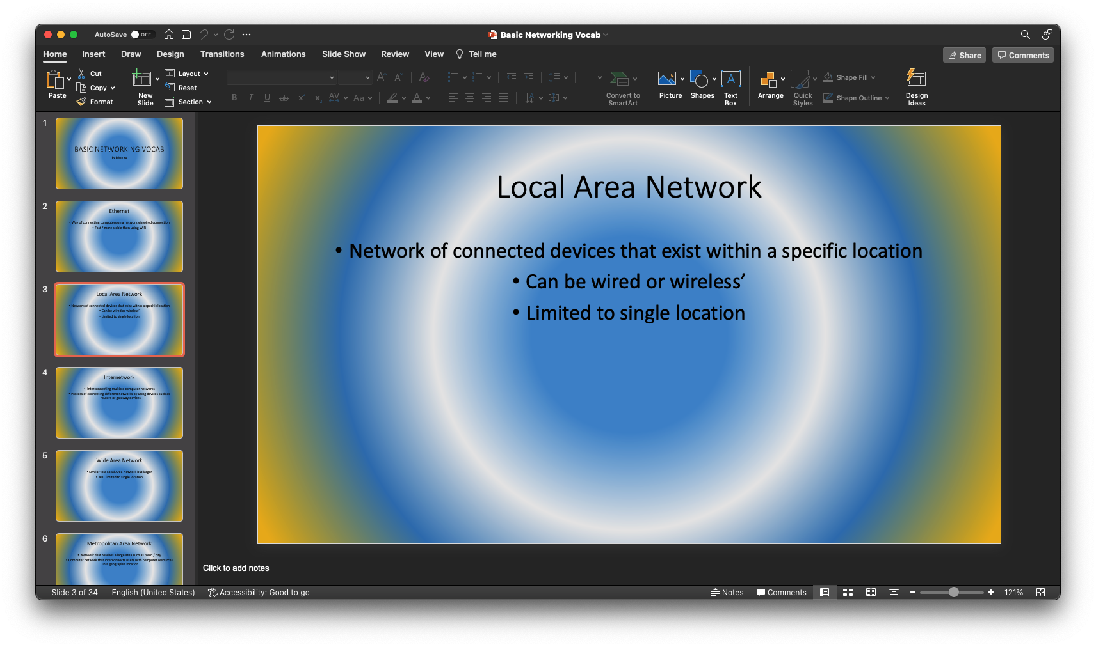Save the presentation with the disk icon
Viewport: 1096px width, 647px height.
(x=186, y=35)
